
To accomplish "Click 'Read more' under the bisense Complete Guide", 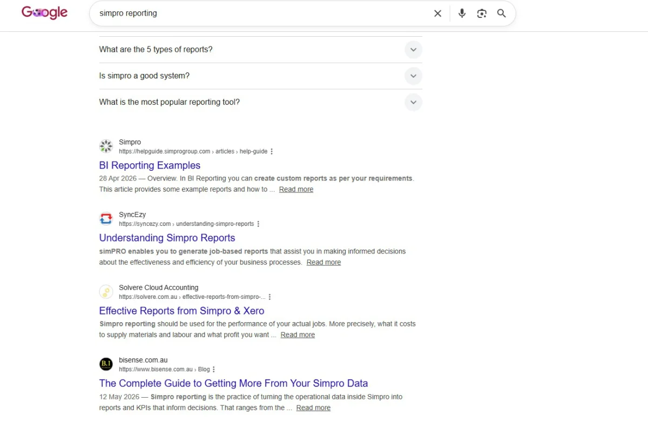I will (313, 407).
